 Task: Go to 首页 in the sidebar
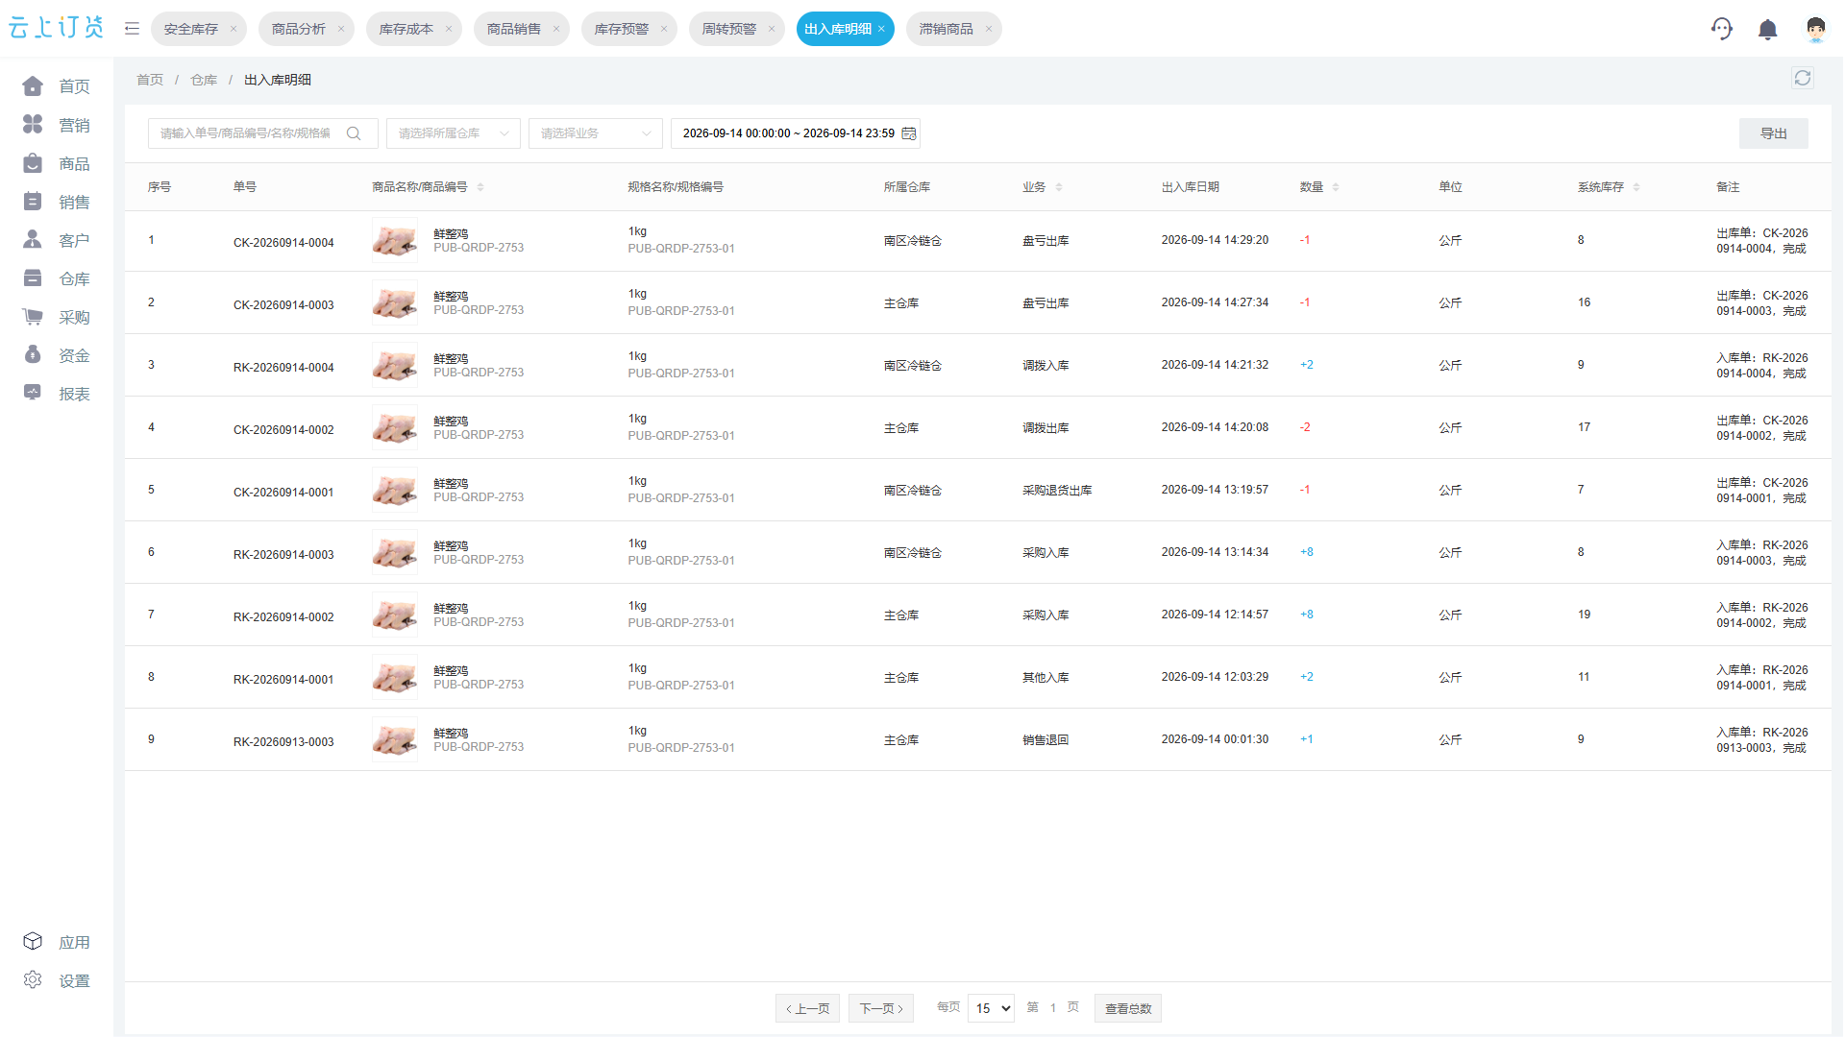57,86
